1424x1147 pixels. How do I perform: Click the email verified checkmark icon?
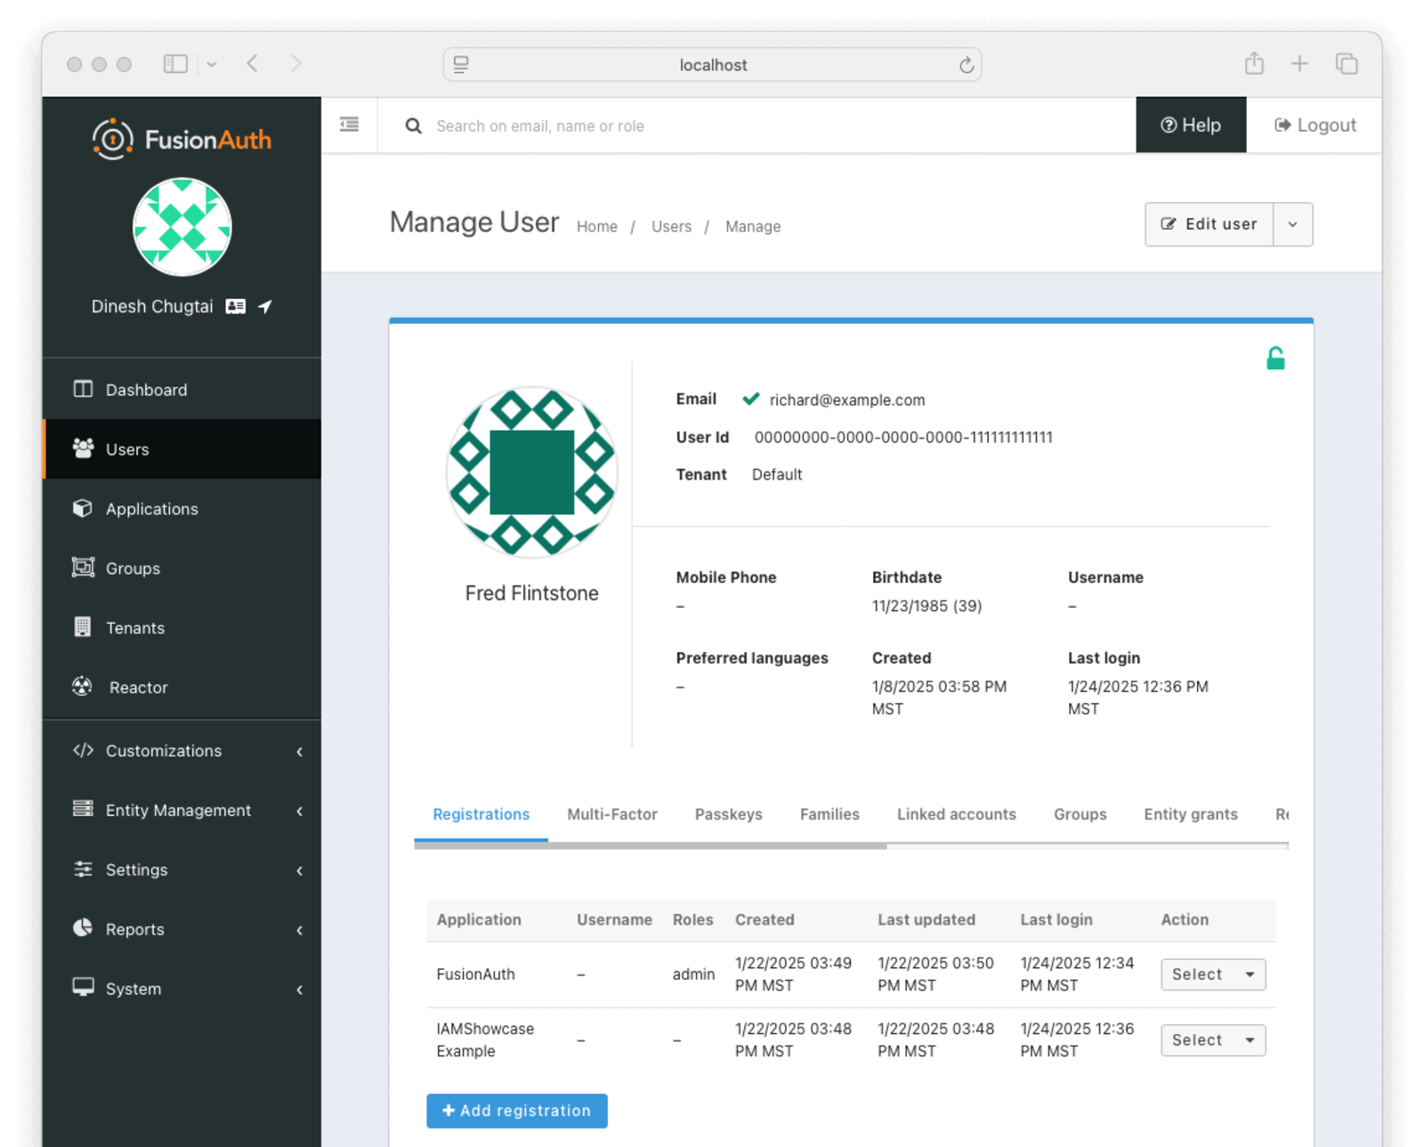click(x=751, y=399)
